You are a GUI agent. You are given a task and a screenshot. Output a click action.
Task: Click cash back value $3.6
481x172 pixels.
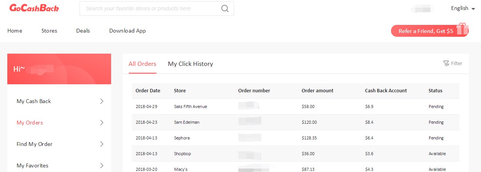[369, 154]
